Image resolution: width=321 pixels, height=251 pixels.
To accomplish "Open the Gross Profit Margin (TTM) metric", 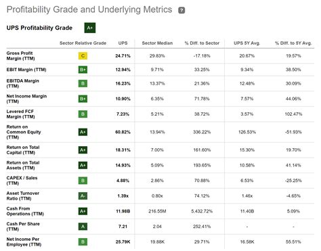I will pyautogui.click(x=20, y=55).
